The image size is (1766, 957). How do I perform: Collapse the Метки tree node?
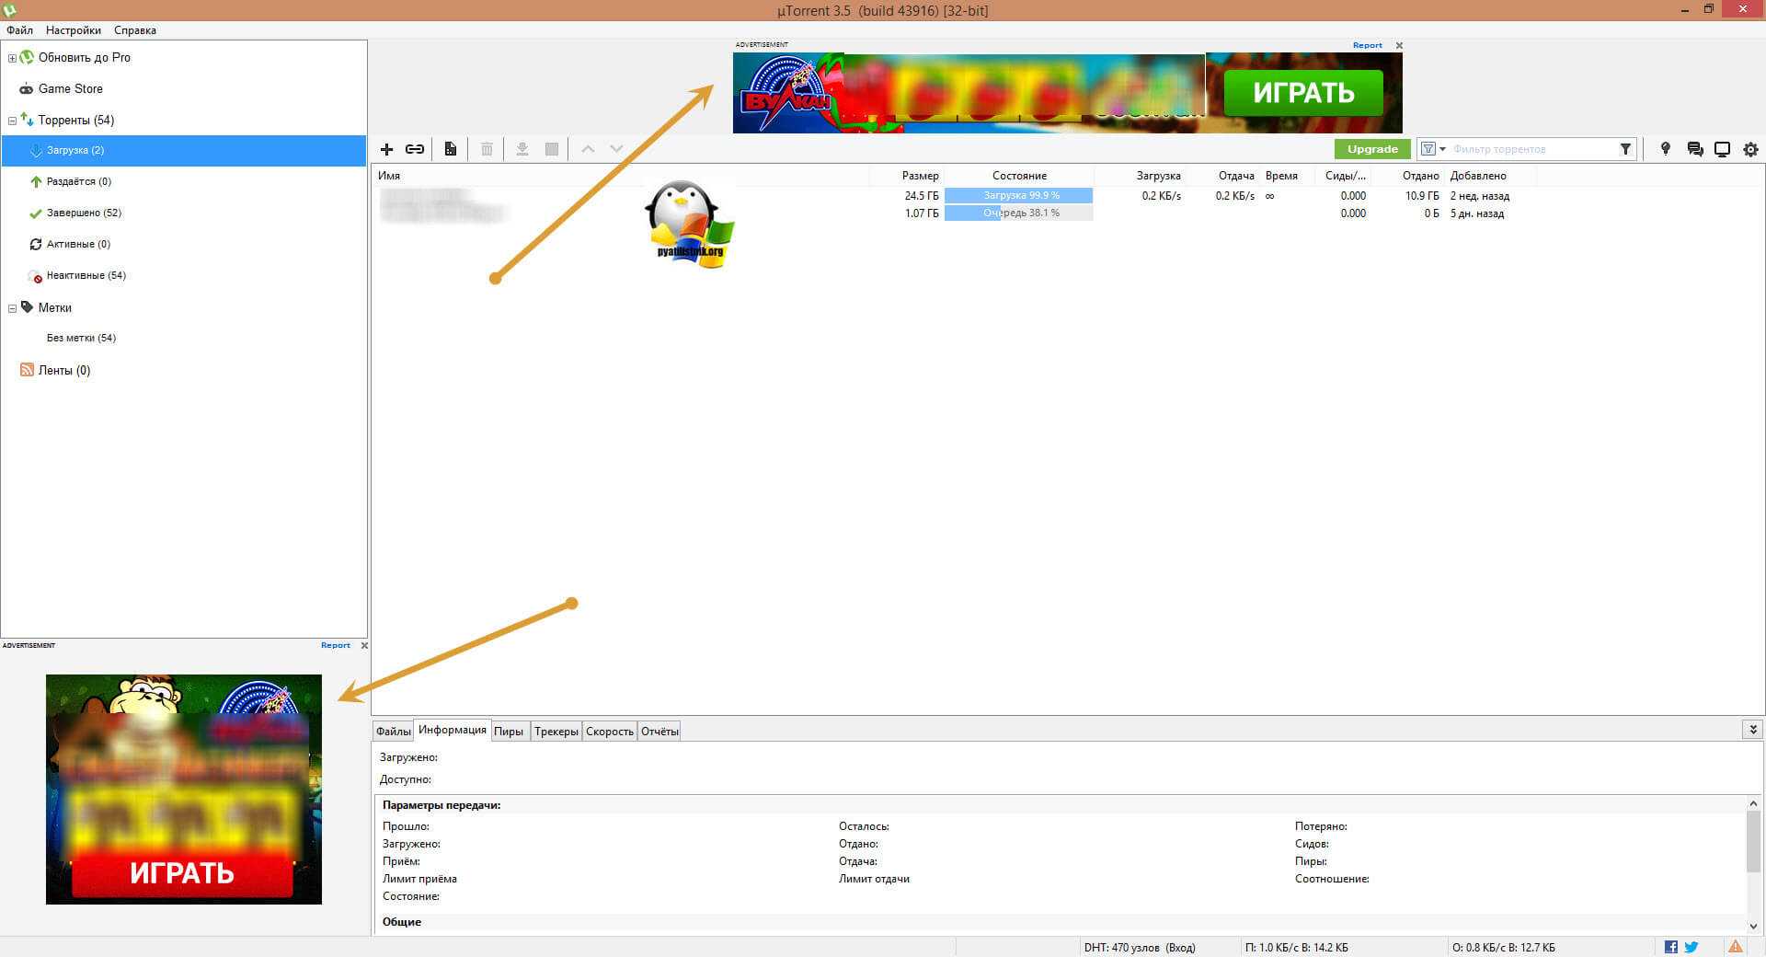pos(12,308)
